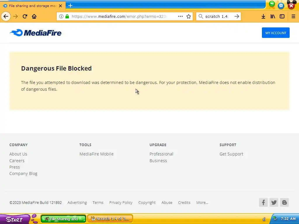
Task: Open page actions three-dot menu
Action: tap(180, 16)
